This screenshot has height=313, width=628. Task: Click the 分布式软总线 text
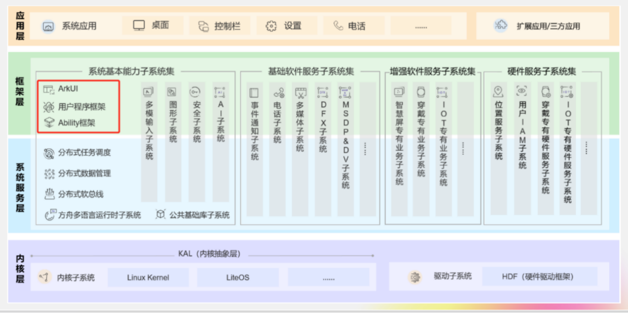81,194
